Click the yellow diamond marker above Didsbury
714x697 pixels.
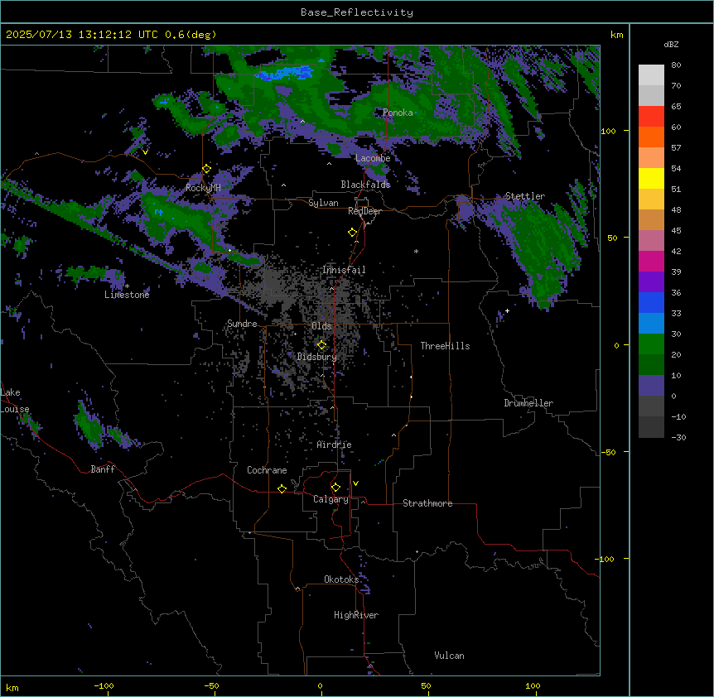tap(321, 345)
